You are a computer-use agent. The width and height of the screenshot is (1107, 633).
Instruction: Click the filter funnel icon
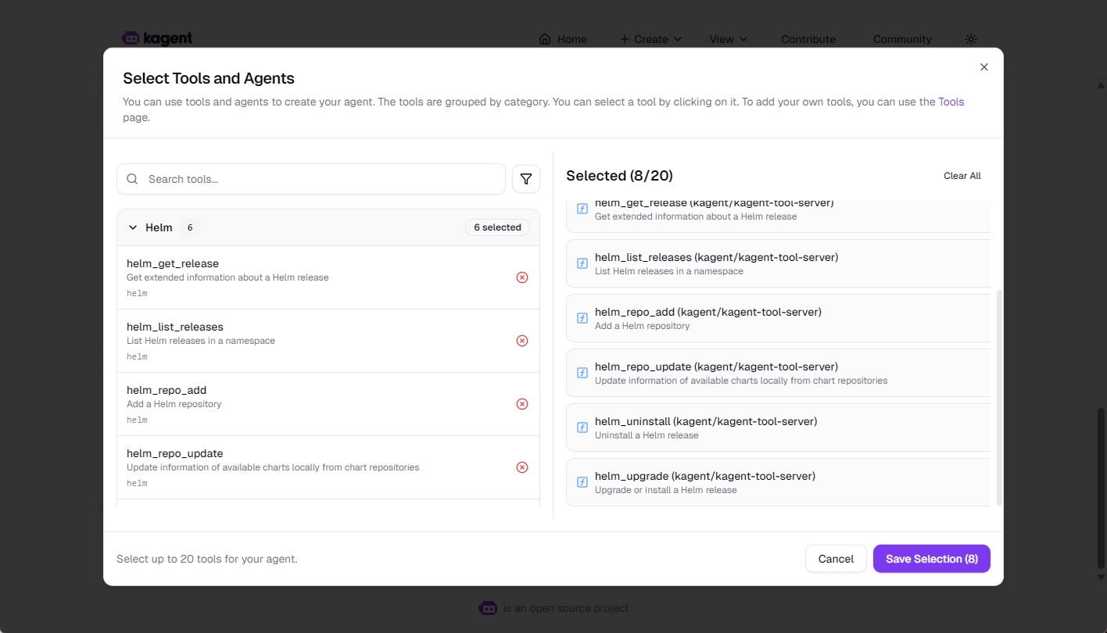pyautogui.click(x=526, y=179)
